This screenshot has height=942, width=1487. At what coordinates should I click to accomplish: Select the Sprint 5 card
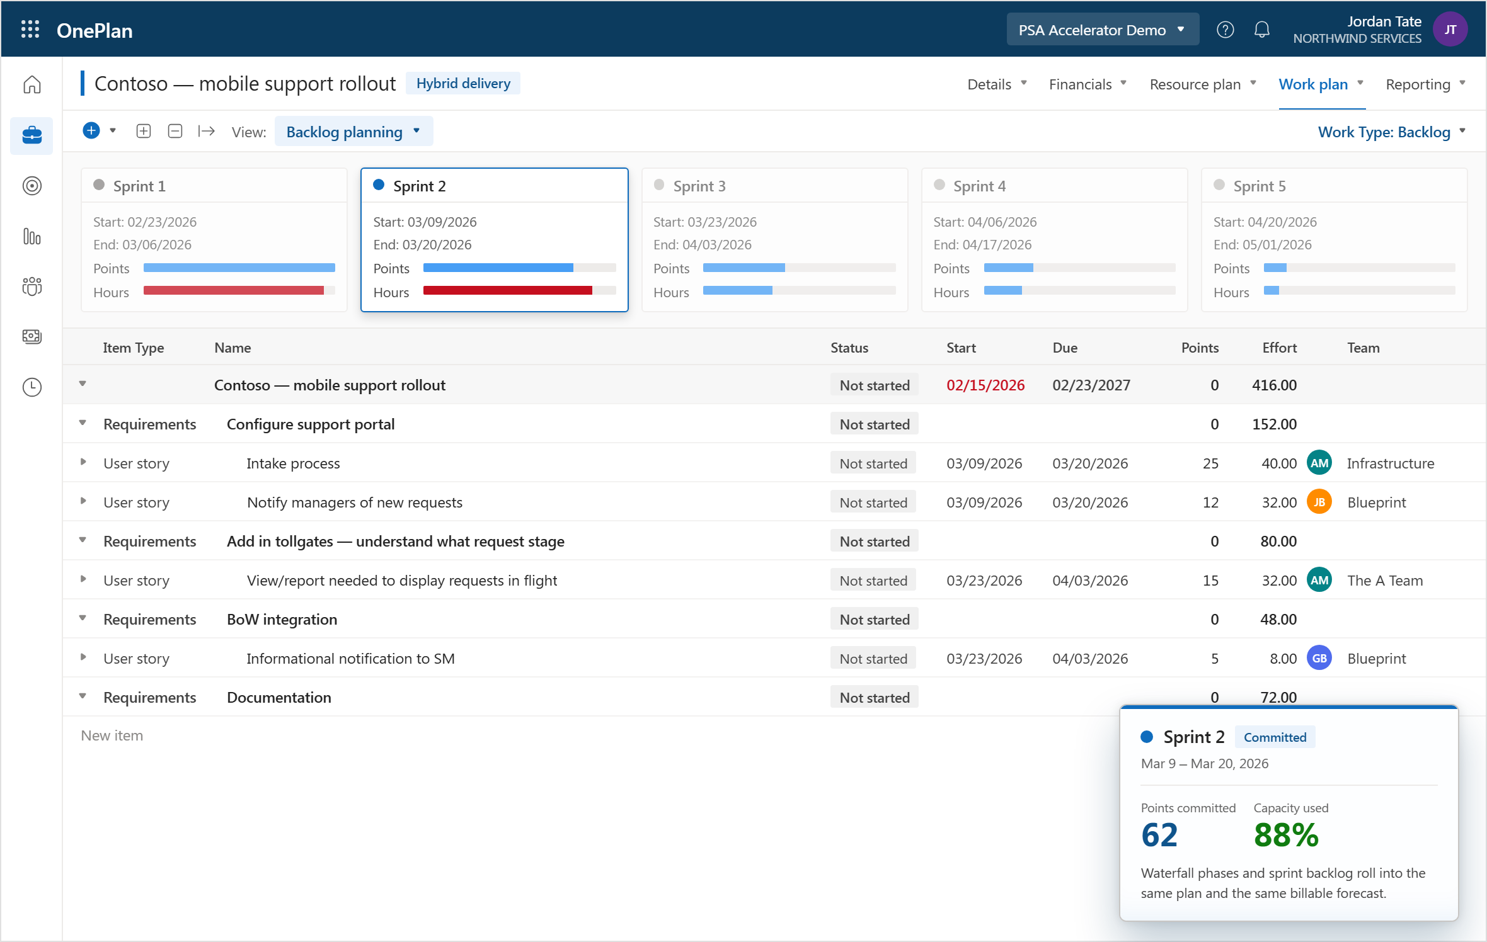(1335, 240)
